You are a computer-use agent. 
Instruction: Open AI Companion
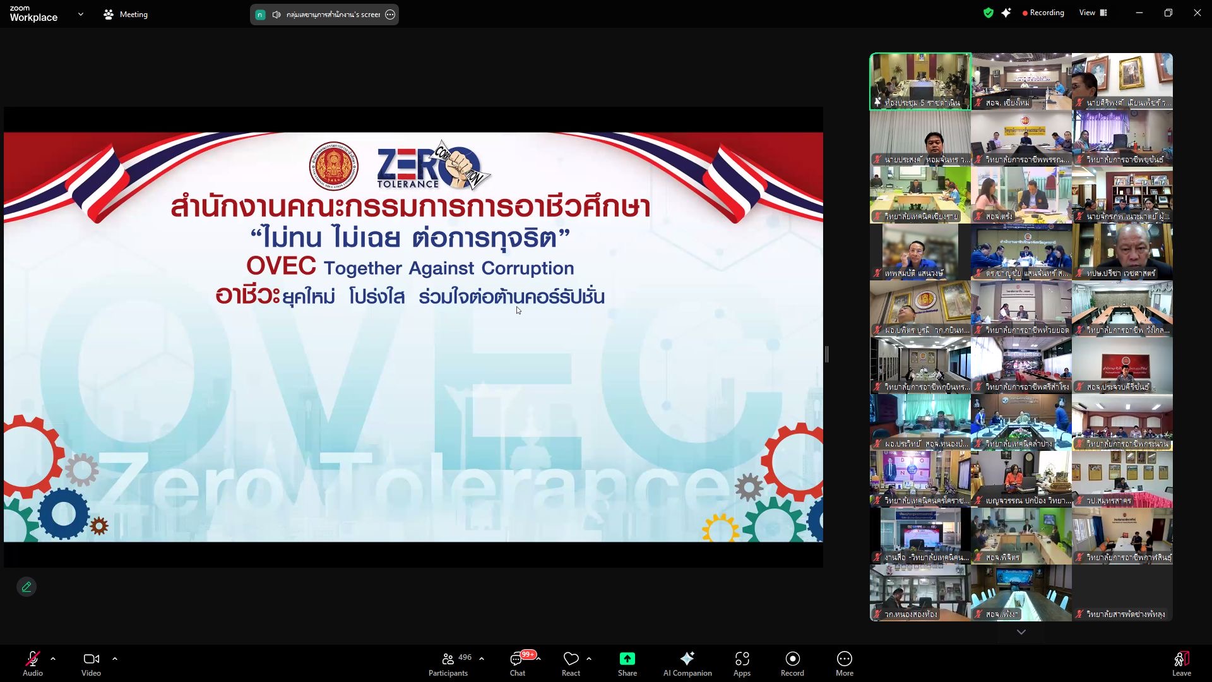pyautogui.click(x=687, y=664)
